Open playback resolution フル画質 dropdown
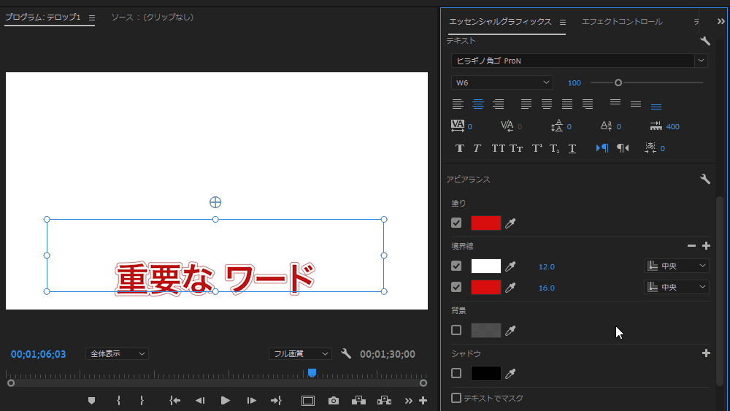Viewport: 730px width, 411px height. coord(300,354)
